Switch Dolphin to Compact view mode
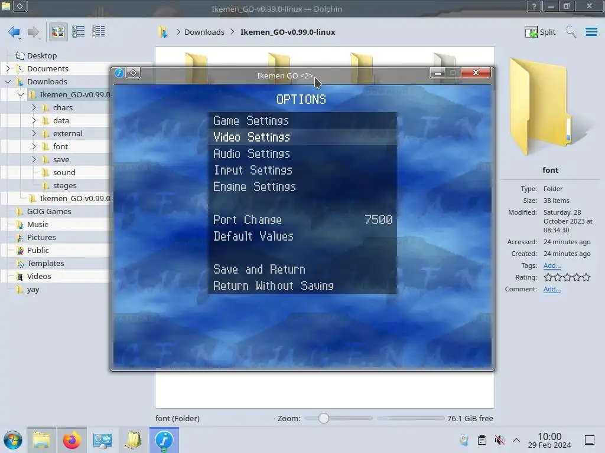 coord(79,32)
